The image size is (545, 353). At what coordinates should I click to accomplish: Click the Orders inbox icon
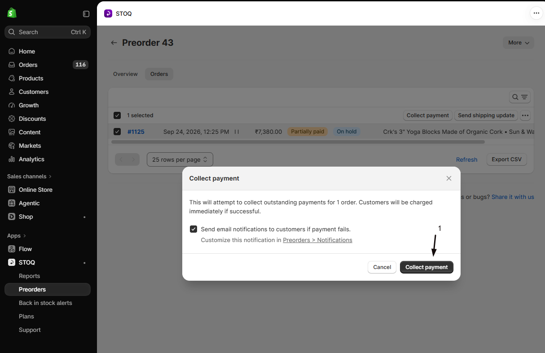coord(12,65)
